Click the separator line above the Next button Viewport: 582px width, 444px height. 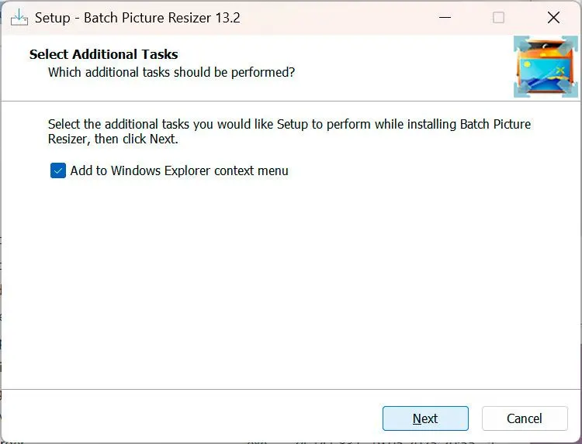tap(289, 389)
